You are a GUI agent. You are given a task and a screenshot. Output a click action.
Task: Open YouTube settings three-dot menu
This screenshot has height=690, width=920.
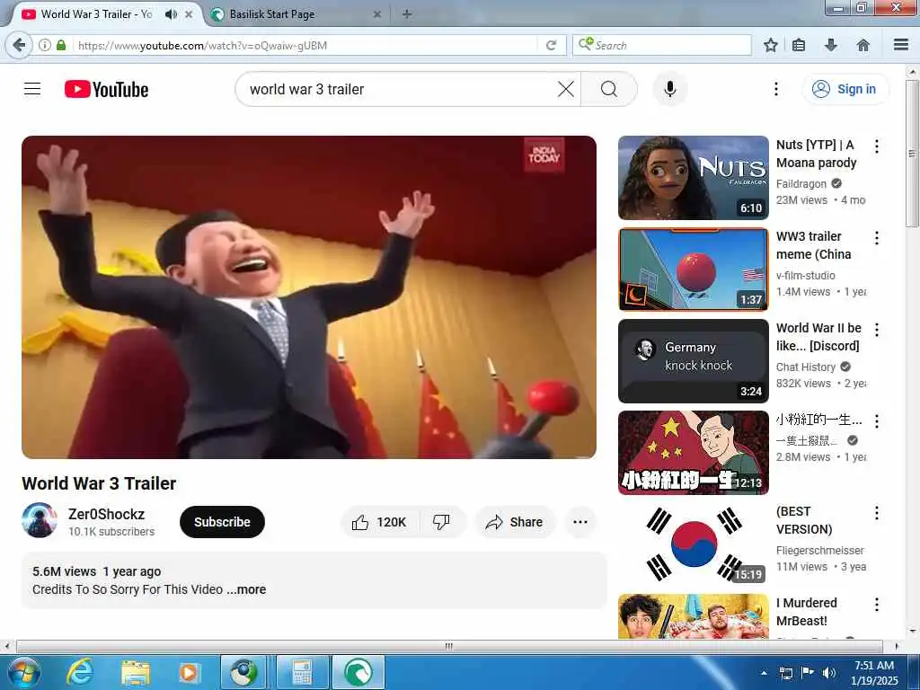[775, 89]
